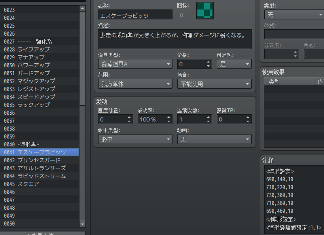
Task: Open the 命中类型 dropdown showing 必中
Action: (x=135, y=139)
